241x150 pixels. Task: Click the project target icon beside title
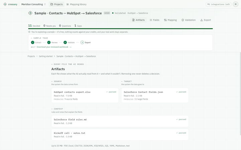pyautogui.click(x=30, y=13)
